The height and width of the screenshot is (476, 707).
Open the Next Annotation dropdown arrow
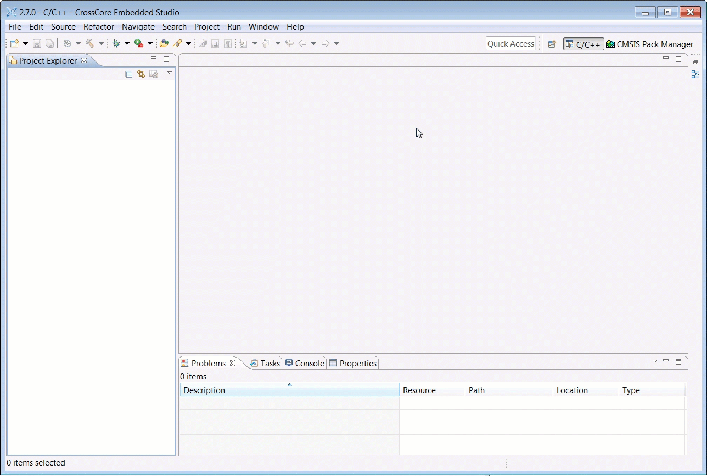pos(255,44)
